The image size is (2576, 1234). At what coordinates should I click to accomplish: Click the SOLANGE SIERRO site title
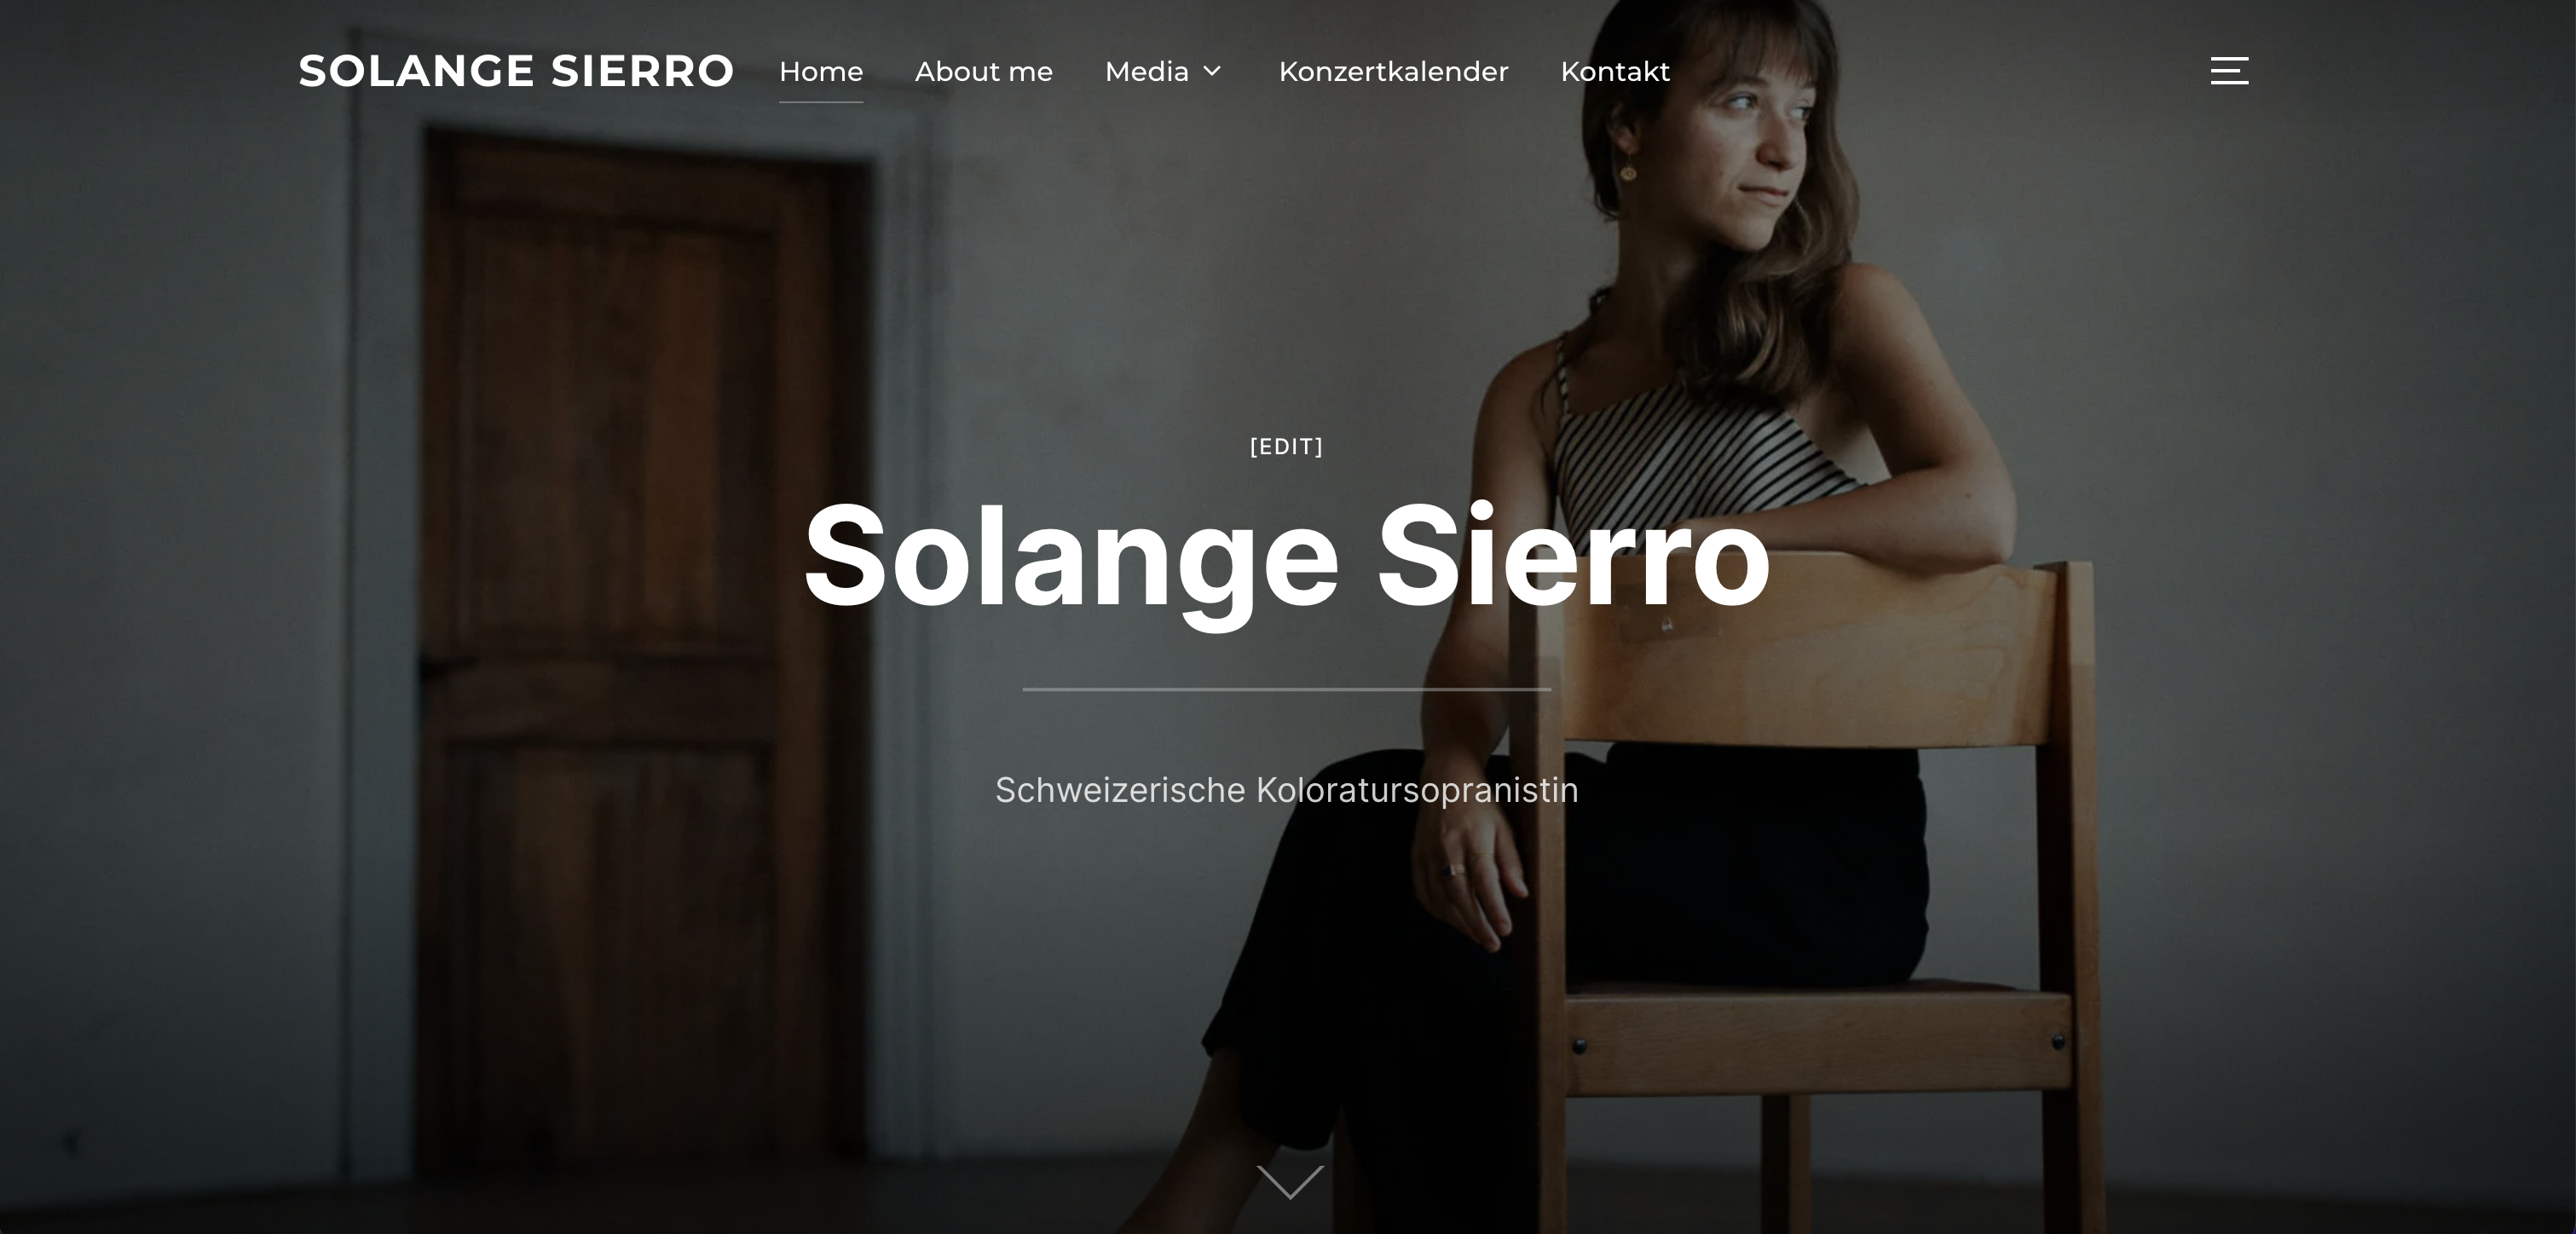(x=516, y=71)
